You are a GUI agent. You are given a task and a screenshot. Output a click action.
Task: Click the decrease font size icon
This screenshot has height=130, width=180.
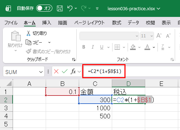click(x=168, y=36)
